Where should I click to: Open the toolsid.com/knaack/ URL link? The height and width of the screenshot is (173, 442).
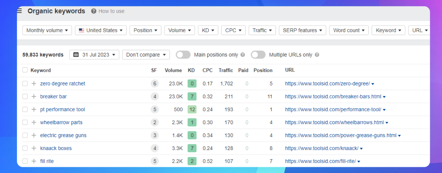322,148
